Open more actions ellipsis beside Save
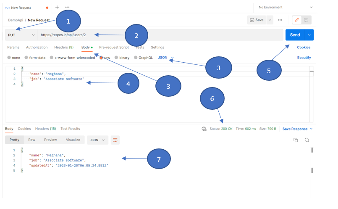Image resolution: width=338 pixels, height=209 pixels. click(280, 20)
